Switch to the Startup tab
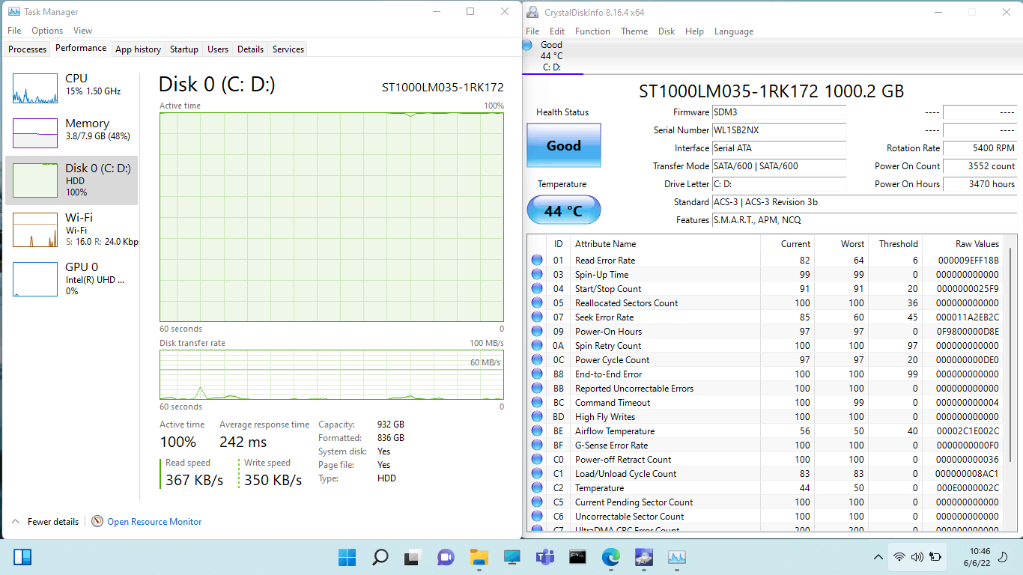This screenshot has height=575, width=1023. [183, 49]
